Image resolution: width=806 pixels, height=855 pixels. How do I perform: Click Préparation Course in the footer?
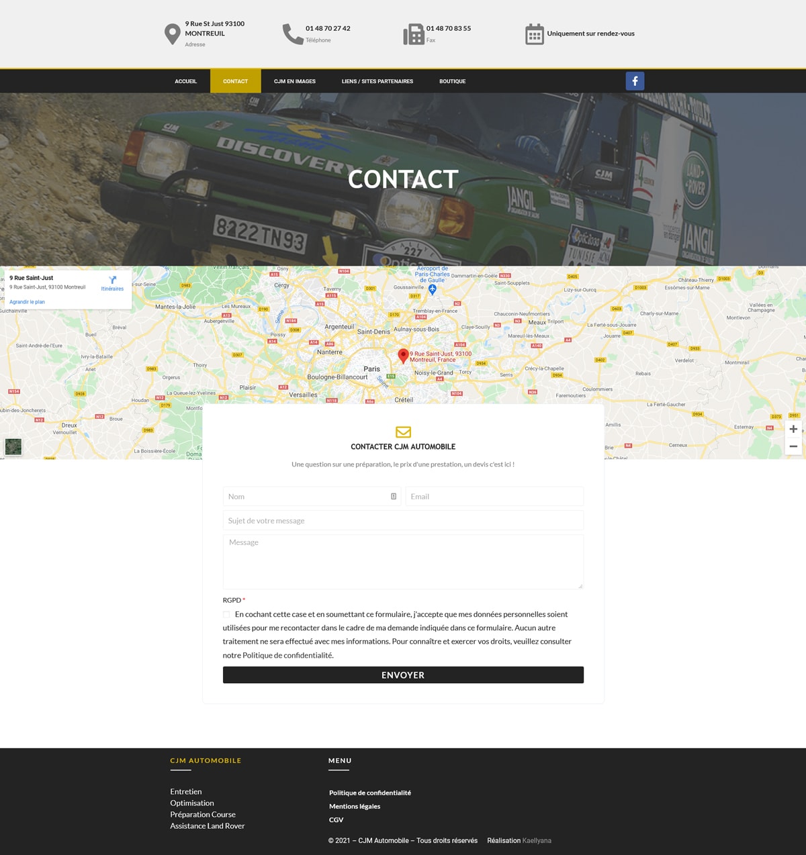[203, 815]
